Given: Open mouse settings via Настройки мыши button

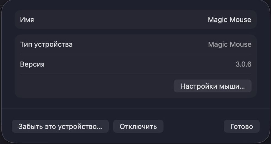Looking at the screenshot, I should pyautogui.click(x=212, y=86).
